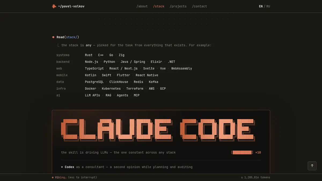Click the "Svelte" entry
322x181 pixels.
tap(149, 68)
